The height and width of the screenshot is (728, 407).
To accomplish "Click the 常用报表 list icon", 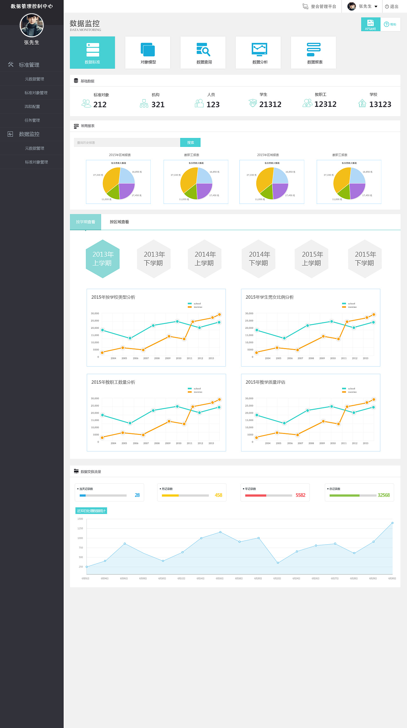I will [x=76, y=126].
